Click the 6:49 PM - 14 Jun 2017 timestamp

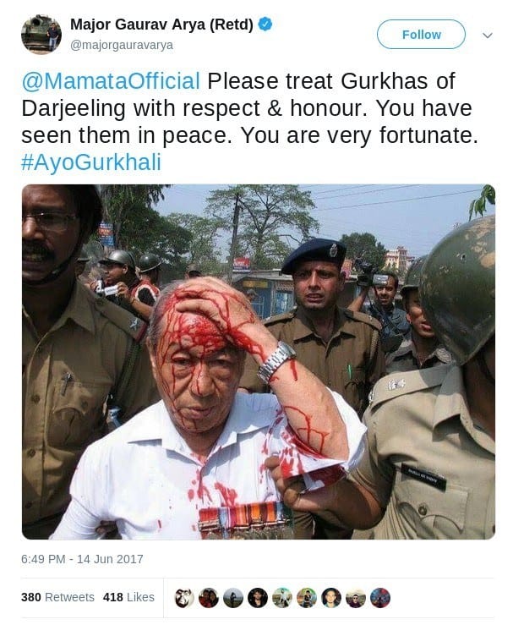(x=82, y=559)
